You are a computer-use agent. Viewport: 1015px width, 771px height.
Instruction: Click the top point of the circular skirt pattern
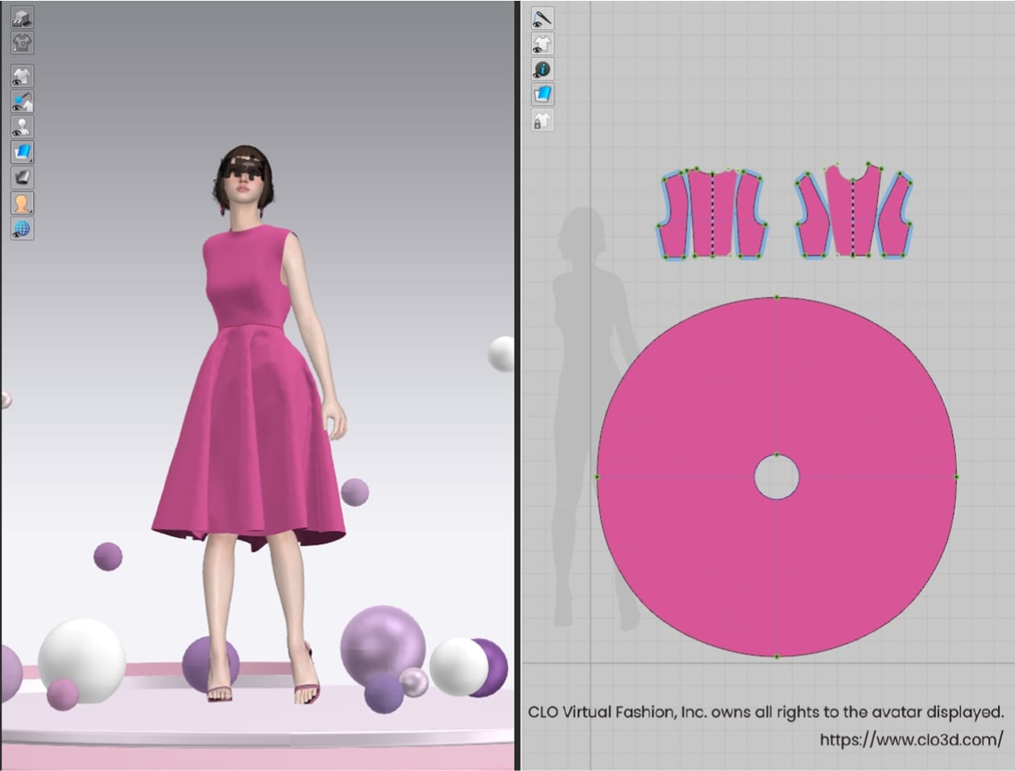click(777, 297)
